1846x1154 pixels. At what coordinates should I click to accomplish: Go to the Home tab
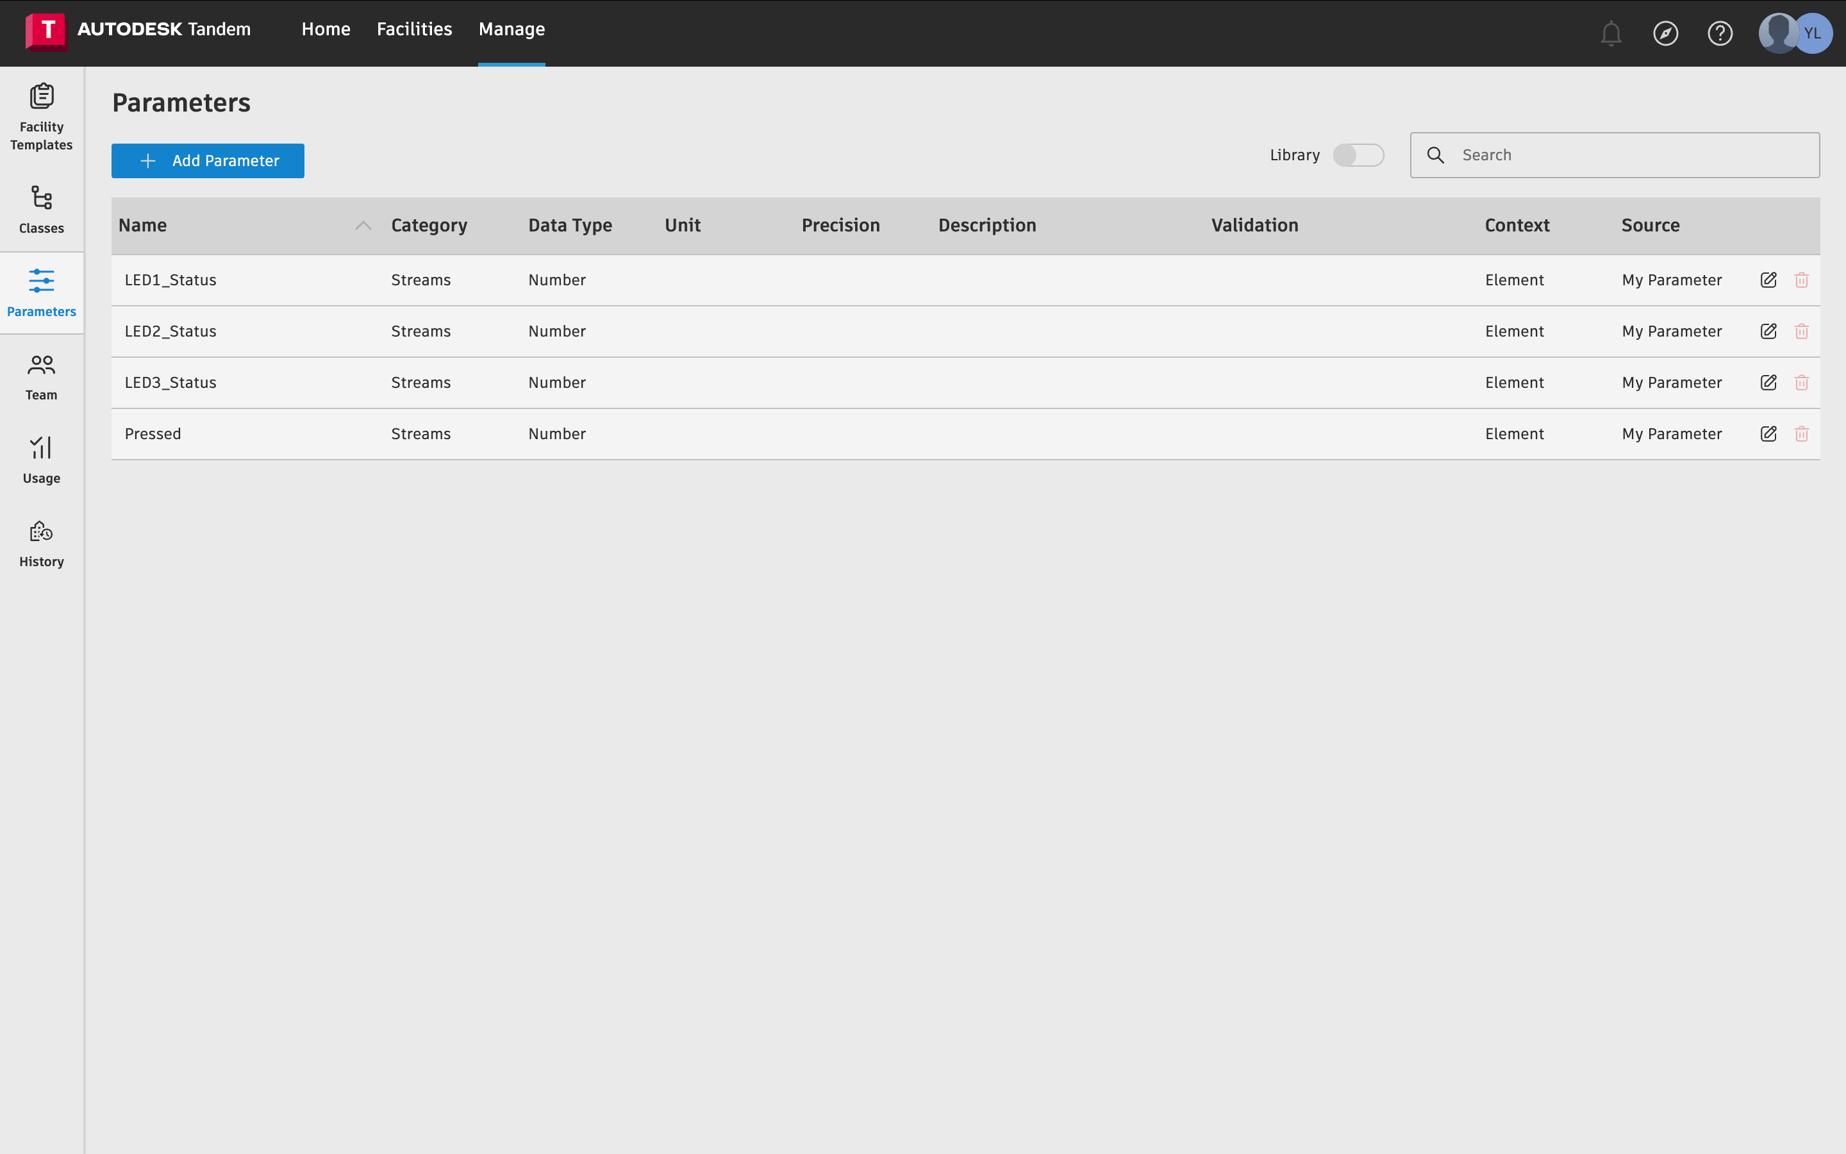pos(326,29)
